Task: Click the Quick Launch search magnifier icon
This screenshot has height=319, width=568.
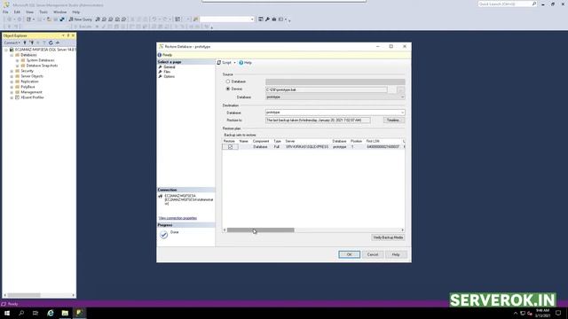Action: (x=534, y=4)
